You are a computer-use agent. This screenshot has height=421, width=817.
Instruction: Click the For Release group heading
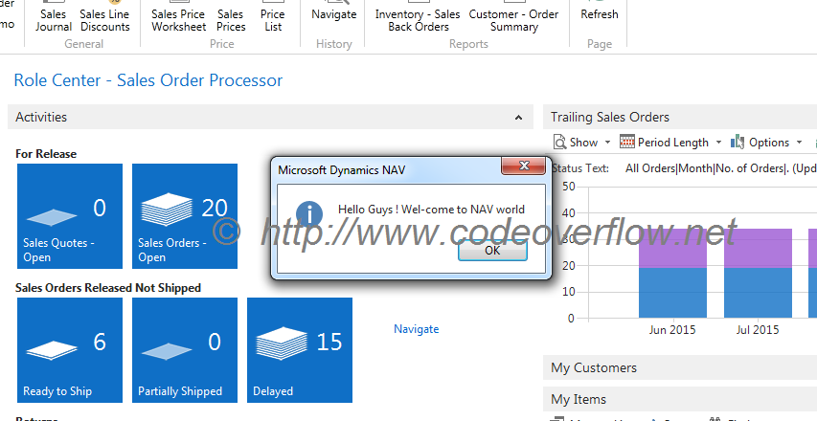pos(46,154)
